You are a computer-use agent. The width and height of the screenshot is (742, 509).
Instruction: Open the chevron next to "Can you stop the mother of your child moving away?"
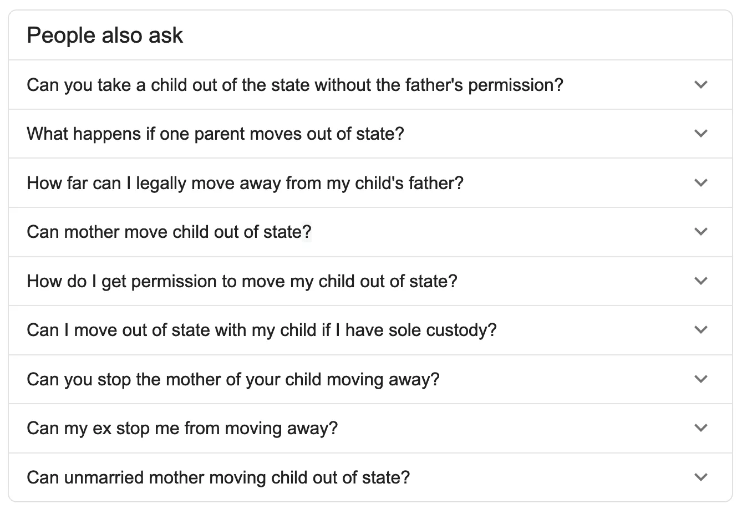[700, 379]
